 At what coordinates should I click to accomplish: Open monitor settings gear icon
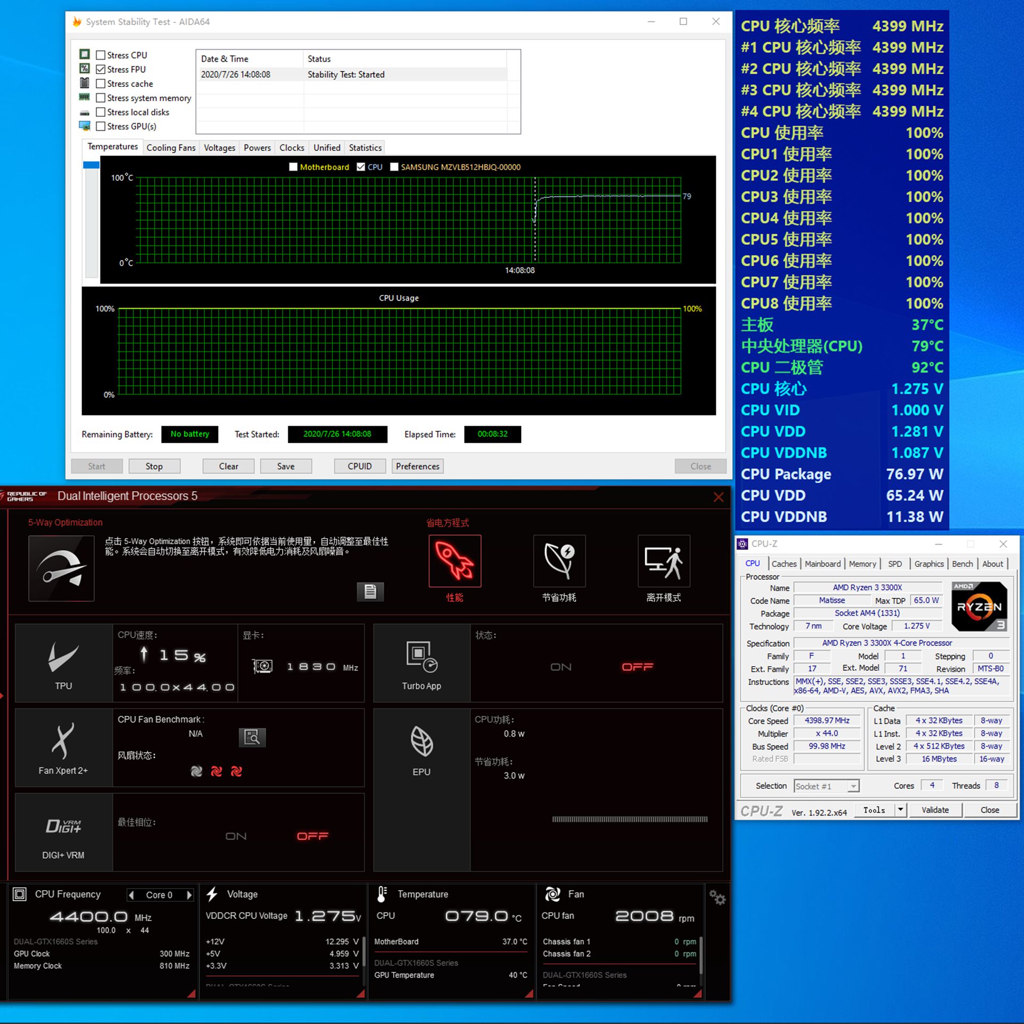[717, 898]
